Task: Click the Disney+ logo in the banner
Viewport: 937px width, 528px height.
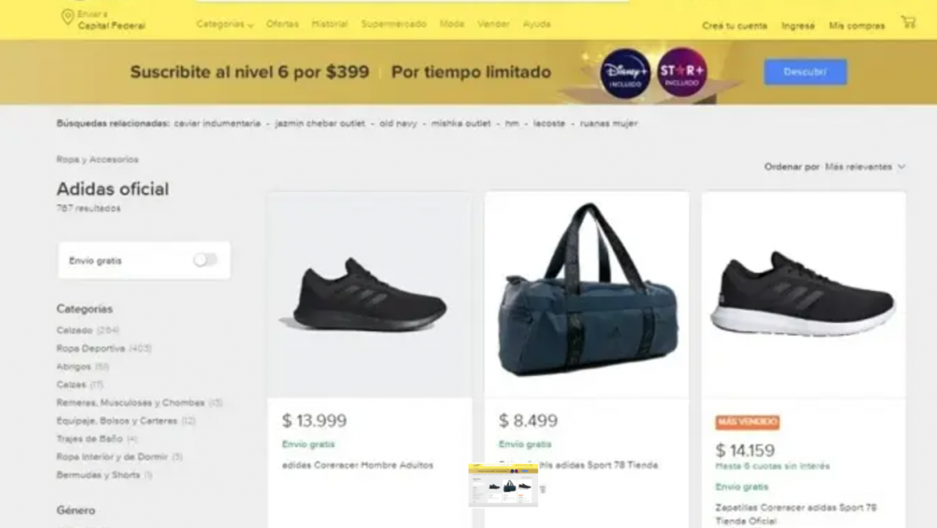Action: click(623, 73)
